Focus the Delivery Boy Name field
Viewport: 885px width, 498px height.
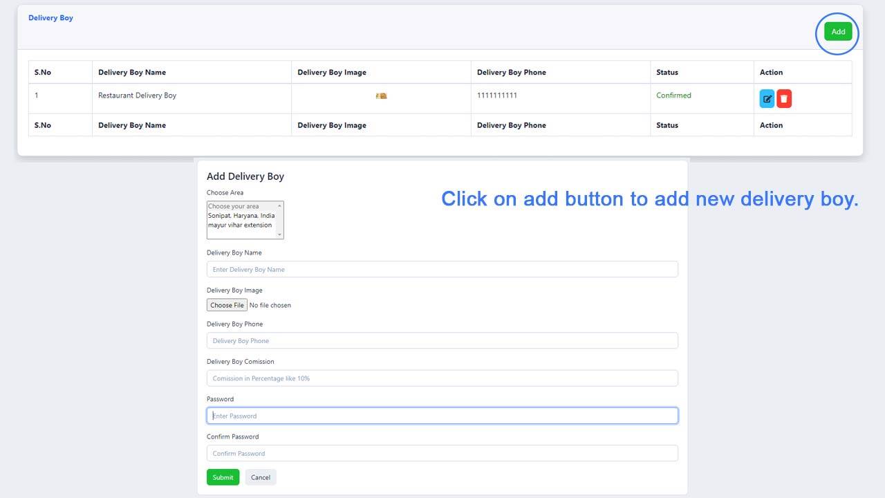pyautogui.click(x=442, y=270)
